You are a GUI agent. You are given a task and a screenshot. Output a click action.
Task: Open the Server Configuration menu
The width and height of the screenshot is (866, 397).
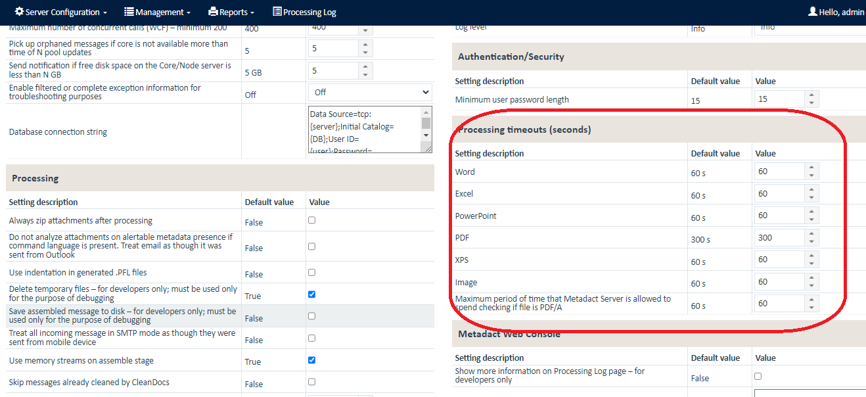coord(60,12)
